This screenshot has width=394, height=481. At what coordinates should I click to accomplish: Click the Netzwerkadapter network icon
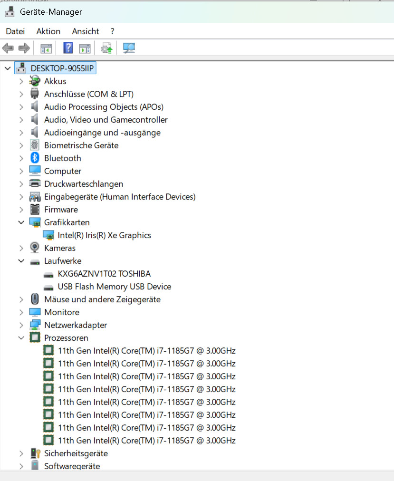click(x=35, y=325)
